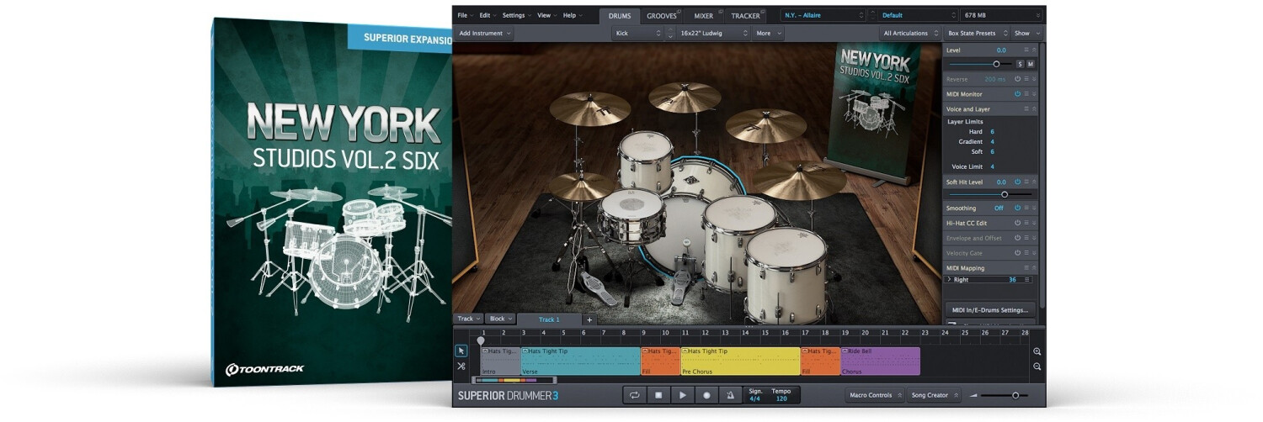Click the Level slider handle
The width and height of the screenshot is (1263, 422).
point(996,64)
